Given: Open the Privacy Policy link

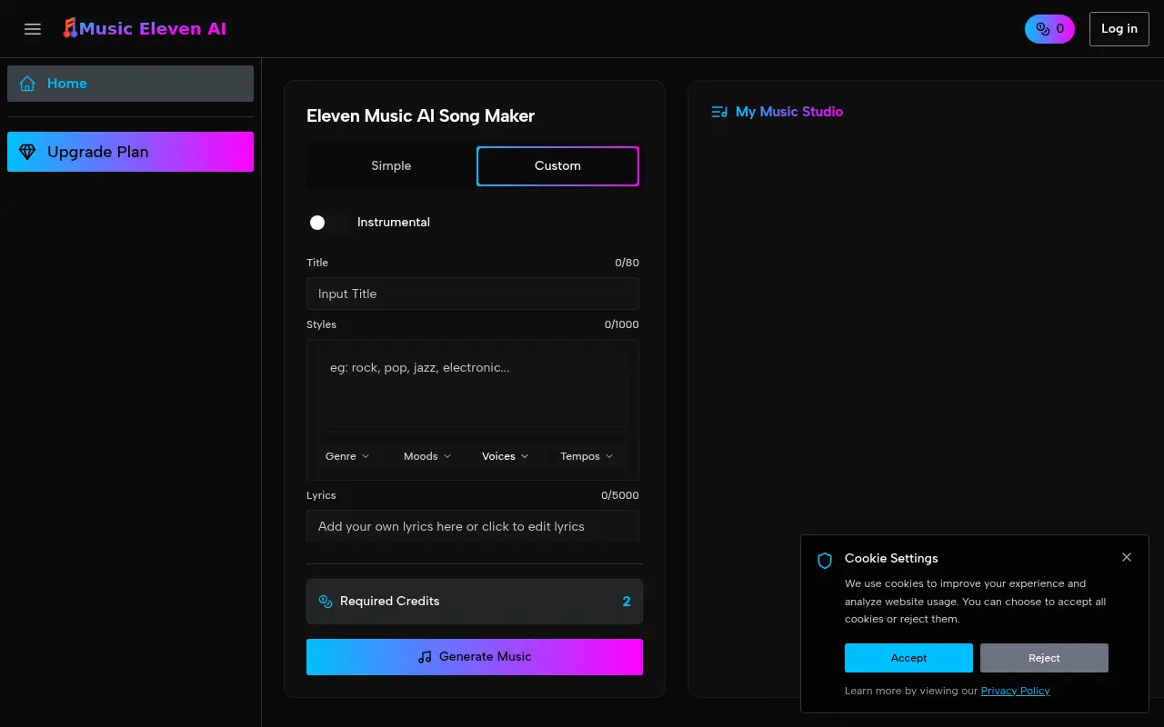Looking at the screenshot, I should click(1015, 690).
